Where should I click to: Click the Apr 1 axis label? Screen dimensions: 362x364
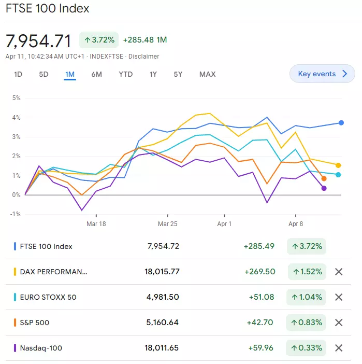coord(224,224)
